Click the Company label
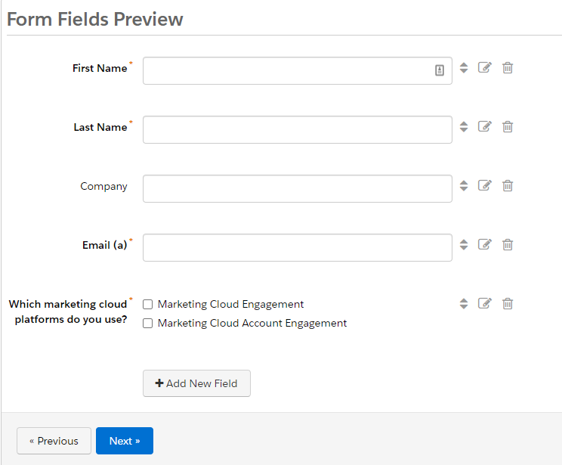 [103, 186]
